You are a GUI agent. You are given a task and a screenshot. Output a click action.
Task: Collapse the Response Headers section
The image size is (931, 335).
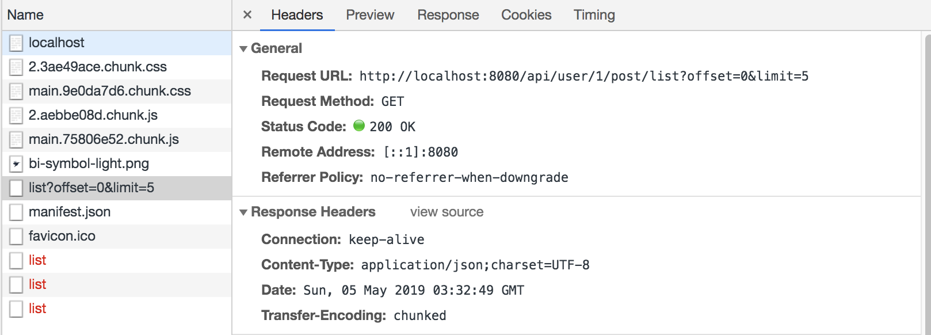243,212
